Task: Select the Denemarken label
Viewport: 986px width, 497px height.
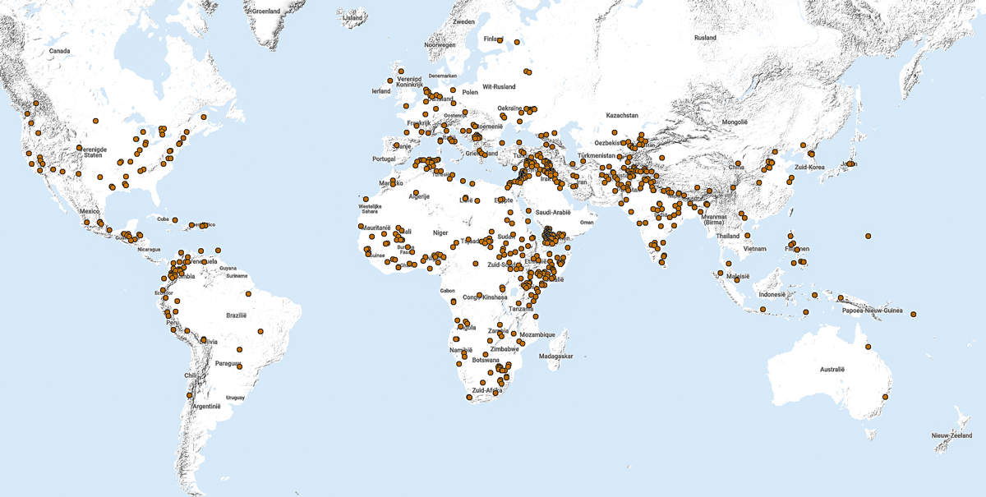Action: pos(443,76)
